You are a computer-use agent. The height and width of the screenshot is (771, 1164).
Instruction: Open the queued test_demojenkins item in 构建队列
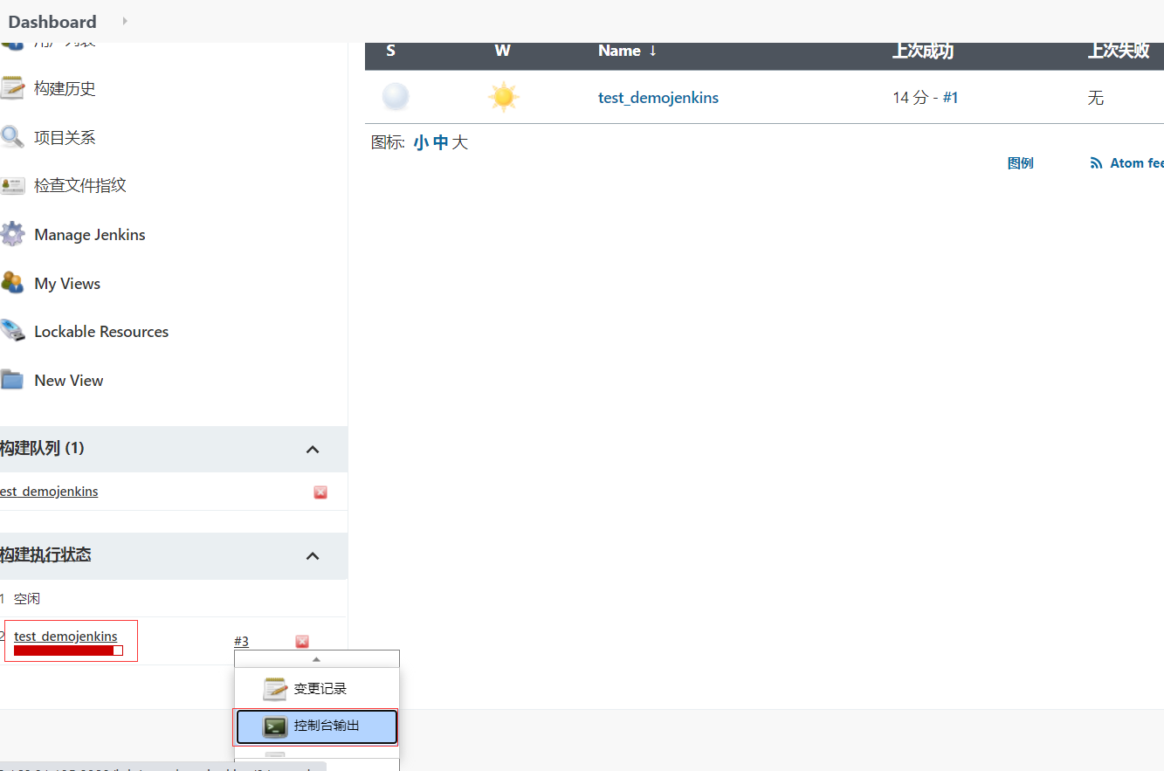[49, 491]
